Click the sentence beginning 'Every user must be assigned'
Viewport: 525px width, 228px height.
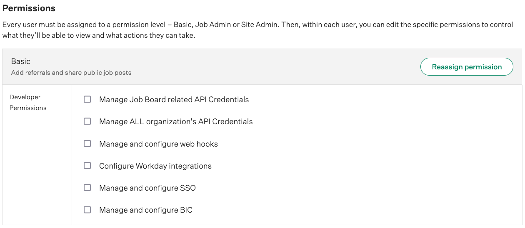click(x=257, y=25)
